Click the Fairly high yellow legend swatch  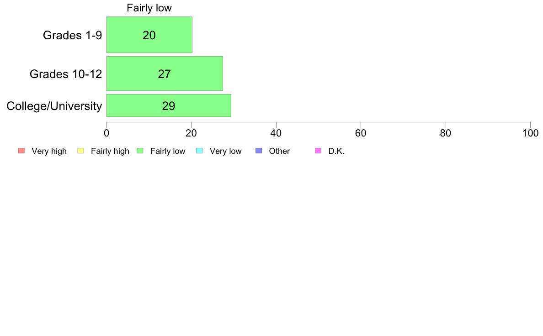(81, 151)
